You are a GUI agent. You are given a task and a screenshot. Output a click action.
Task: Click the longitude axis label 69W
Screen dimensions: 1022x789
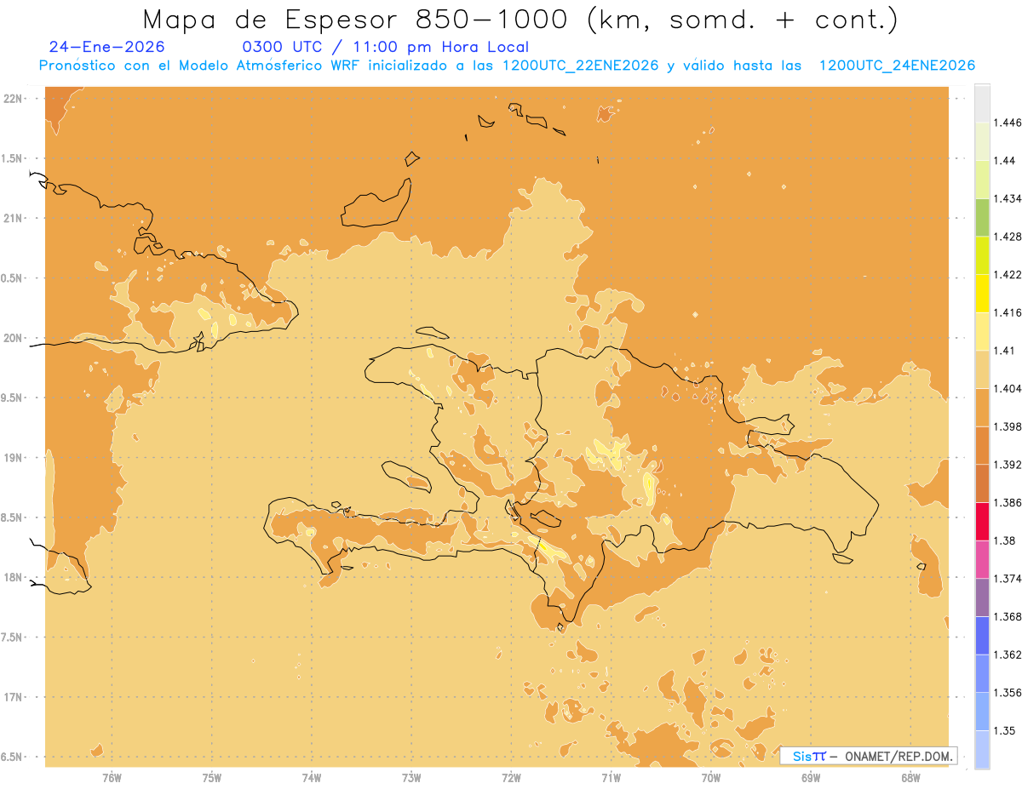pyautogui.click(x=811, y=778)
